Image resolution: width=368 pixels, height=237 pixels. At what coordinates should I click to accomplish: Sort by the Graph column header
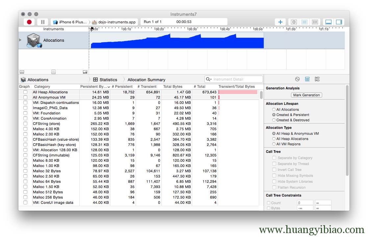[x=24, y=86]
